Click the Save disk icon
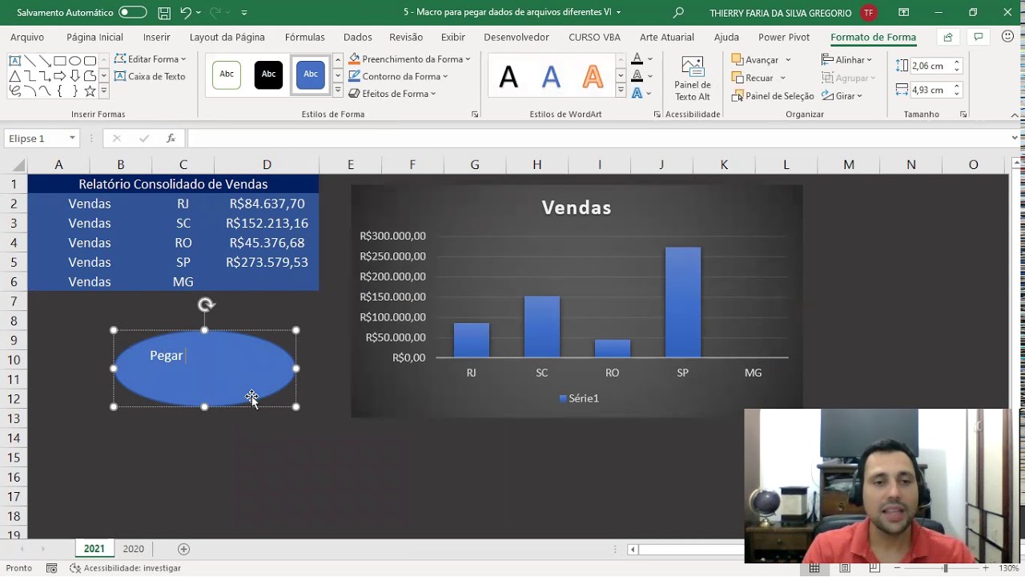 [x=164, y=13]
